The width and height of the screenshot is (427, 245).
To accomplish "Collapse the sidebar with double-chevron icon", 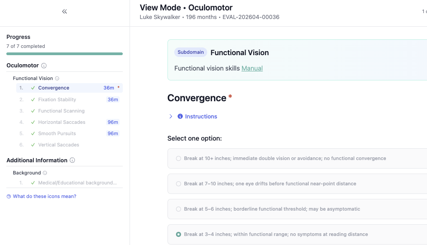I will [65, 12].
